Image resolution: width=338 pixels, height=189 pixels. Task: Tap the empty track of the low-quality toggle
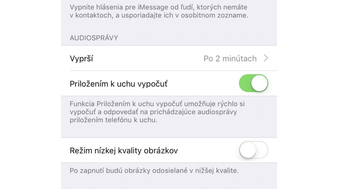coord(262,150)
